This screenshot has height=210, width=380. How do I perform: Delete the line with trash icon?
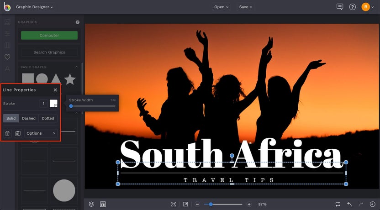pos(7,133)
